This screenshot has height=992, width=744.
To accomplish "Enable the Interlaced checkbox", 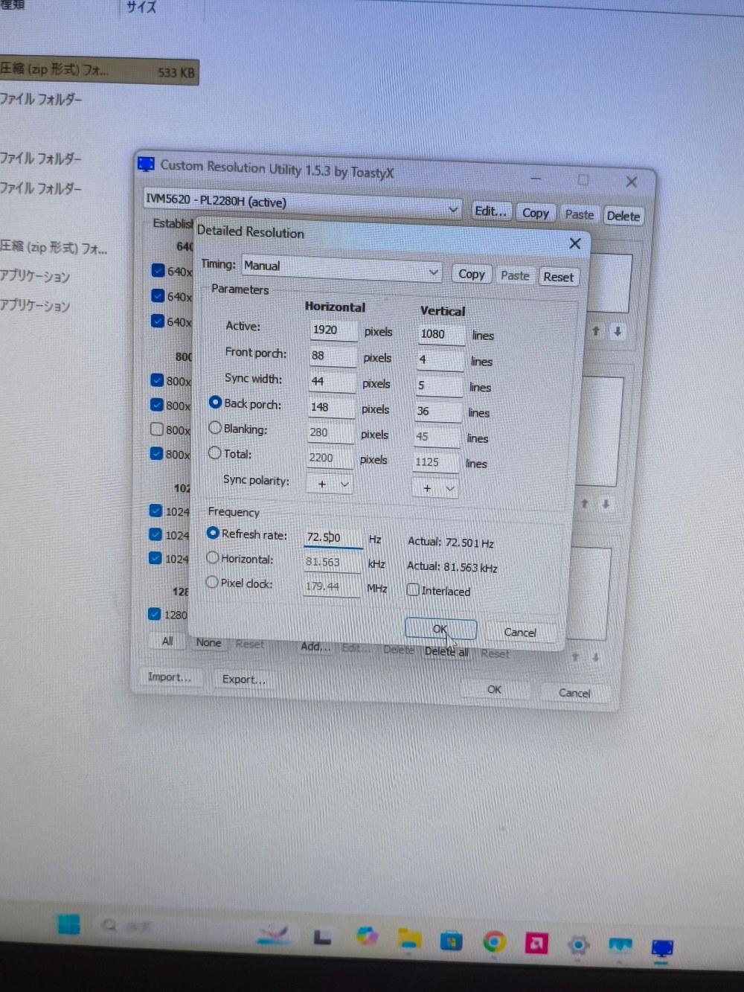I will pos(413,589).
